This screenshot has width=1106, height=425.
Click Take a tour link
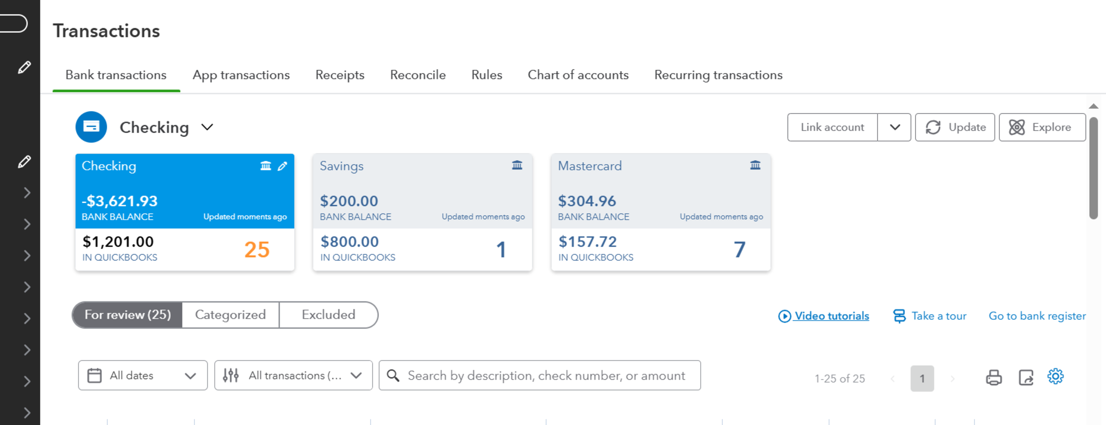tap(930, 316)
